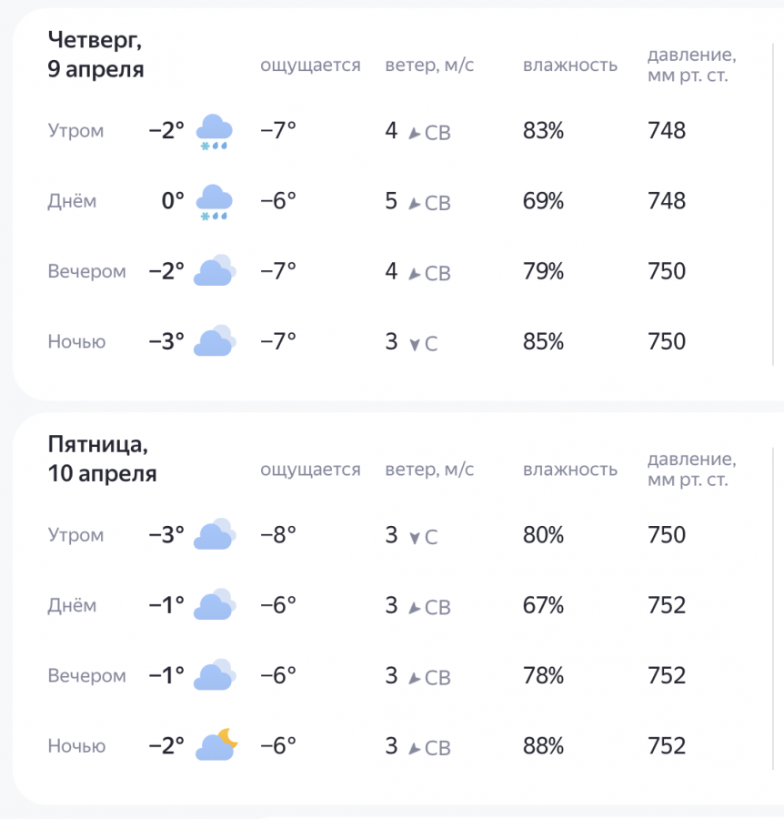Click the влажность column header
This screenshot has height=819, width=784.
click(x=569, y=65)
